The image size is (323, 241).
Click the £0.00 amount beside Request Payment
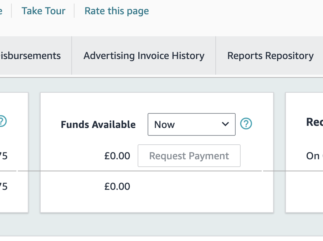pyautogui.click(x=117, y=156)
